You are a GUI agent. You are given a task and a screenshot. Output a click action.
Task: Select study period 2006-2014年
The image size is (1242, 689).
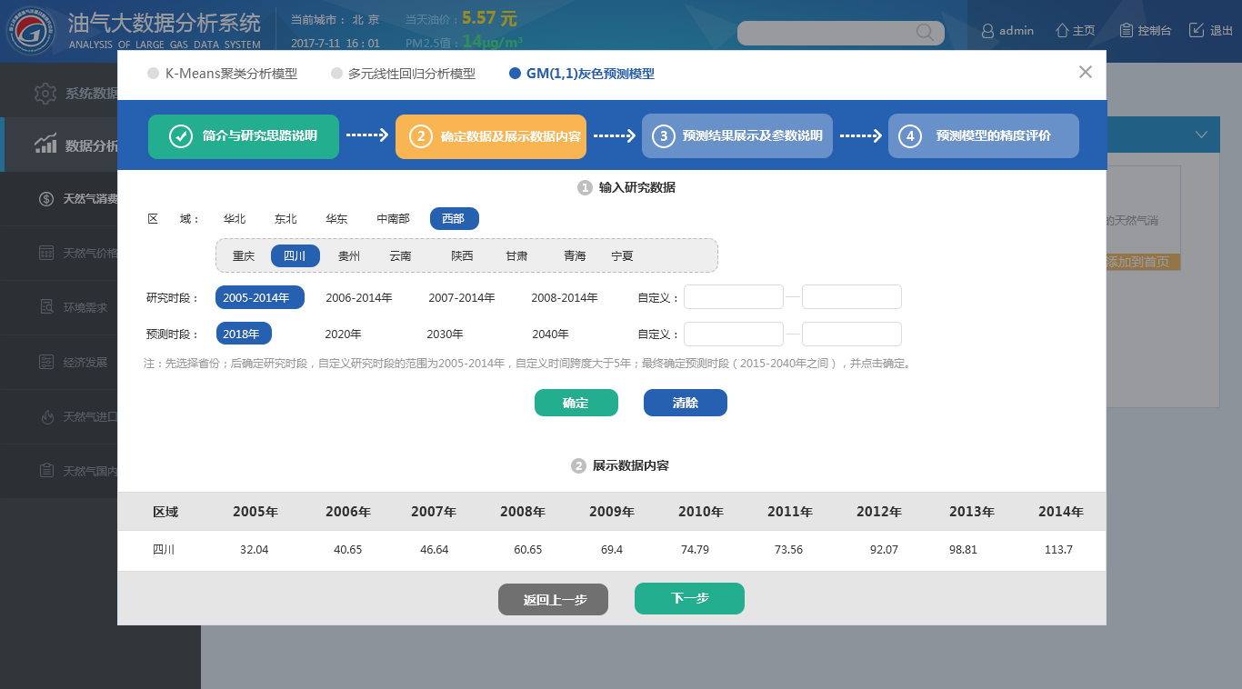click(x=359, y=297)
